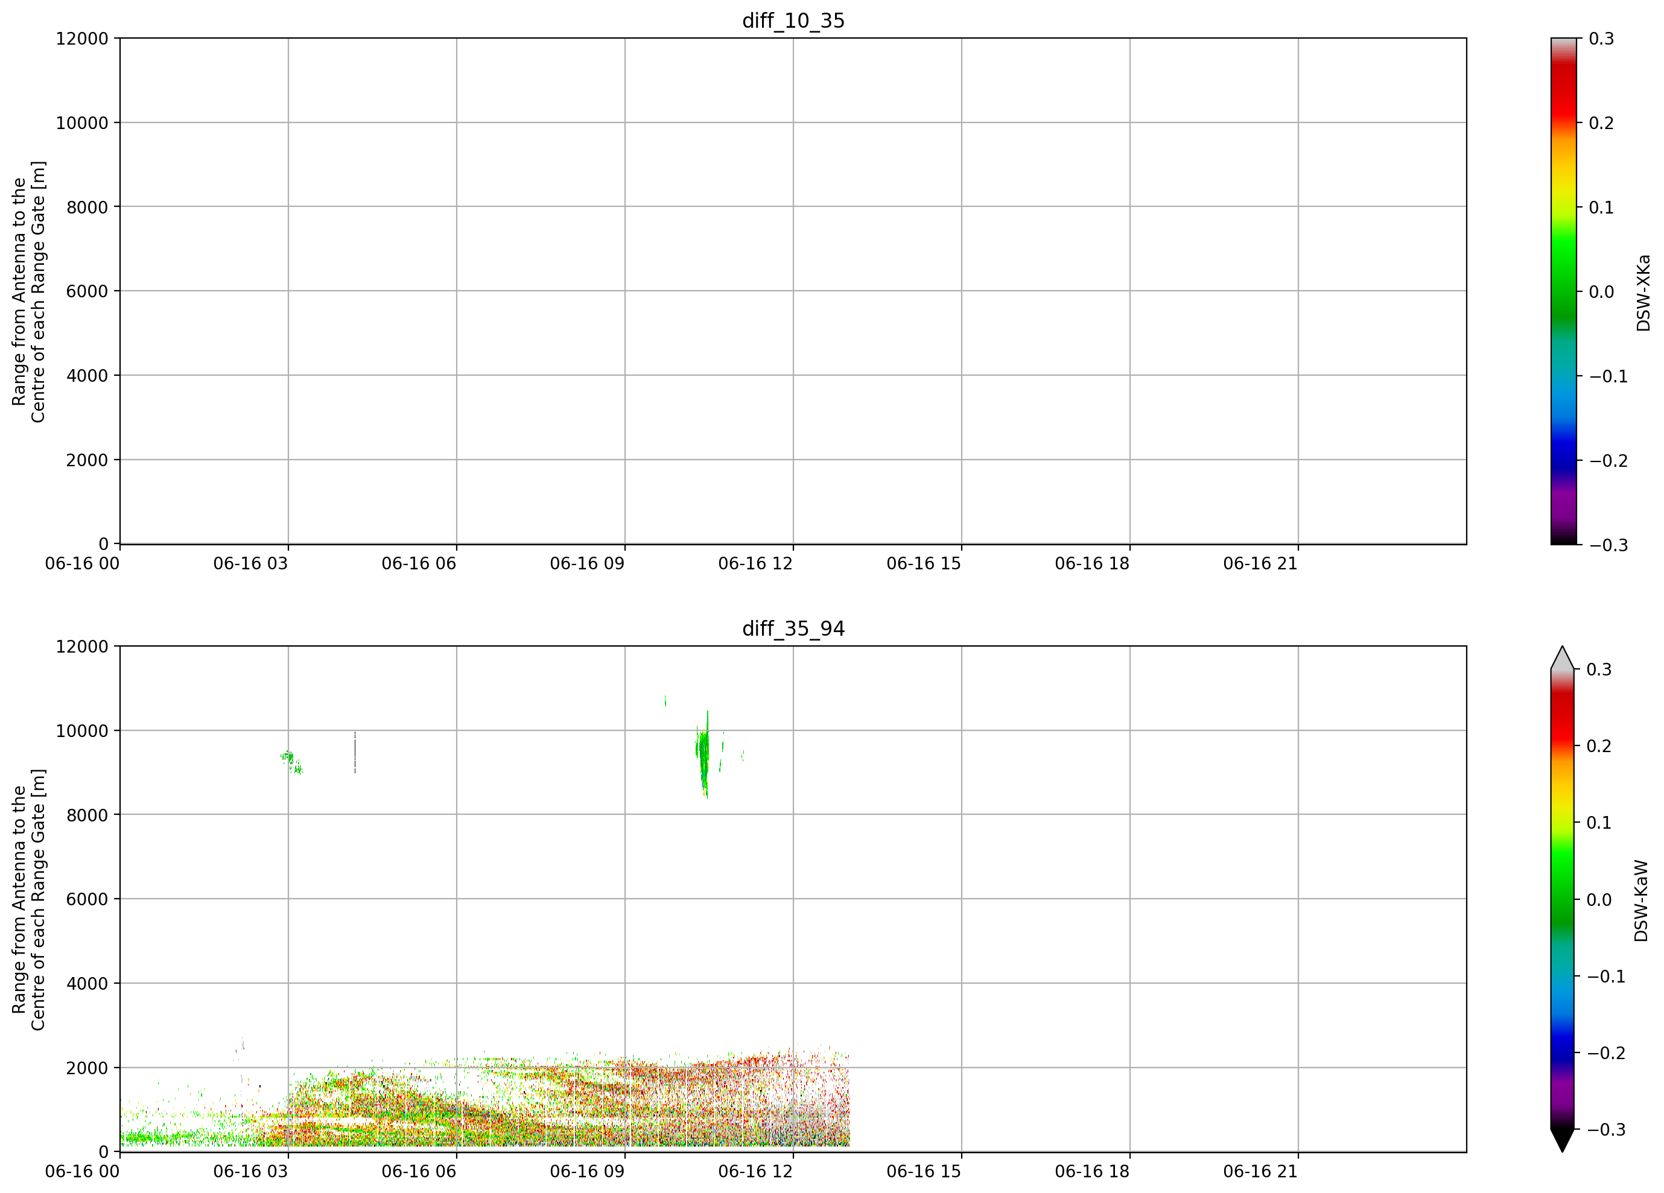Click 2000 y-tick label on diff_35_94 plot
1664x1193 pixels.
click(87, 1068)
